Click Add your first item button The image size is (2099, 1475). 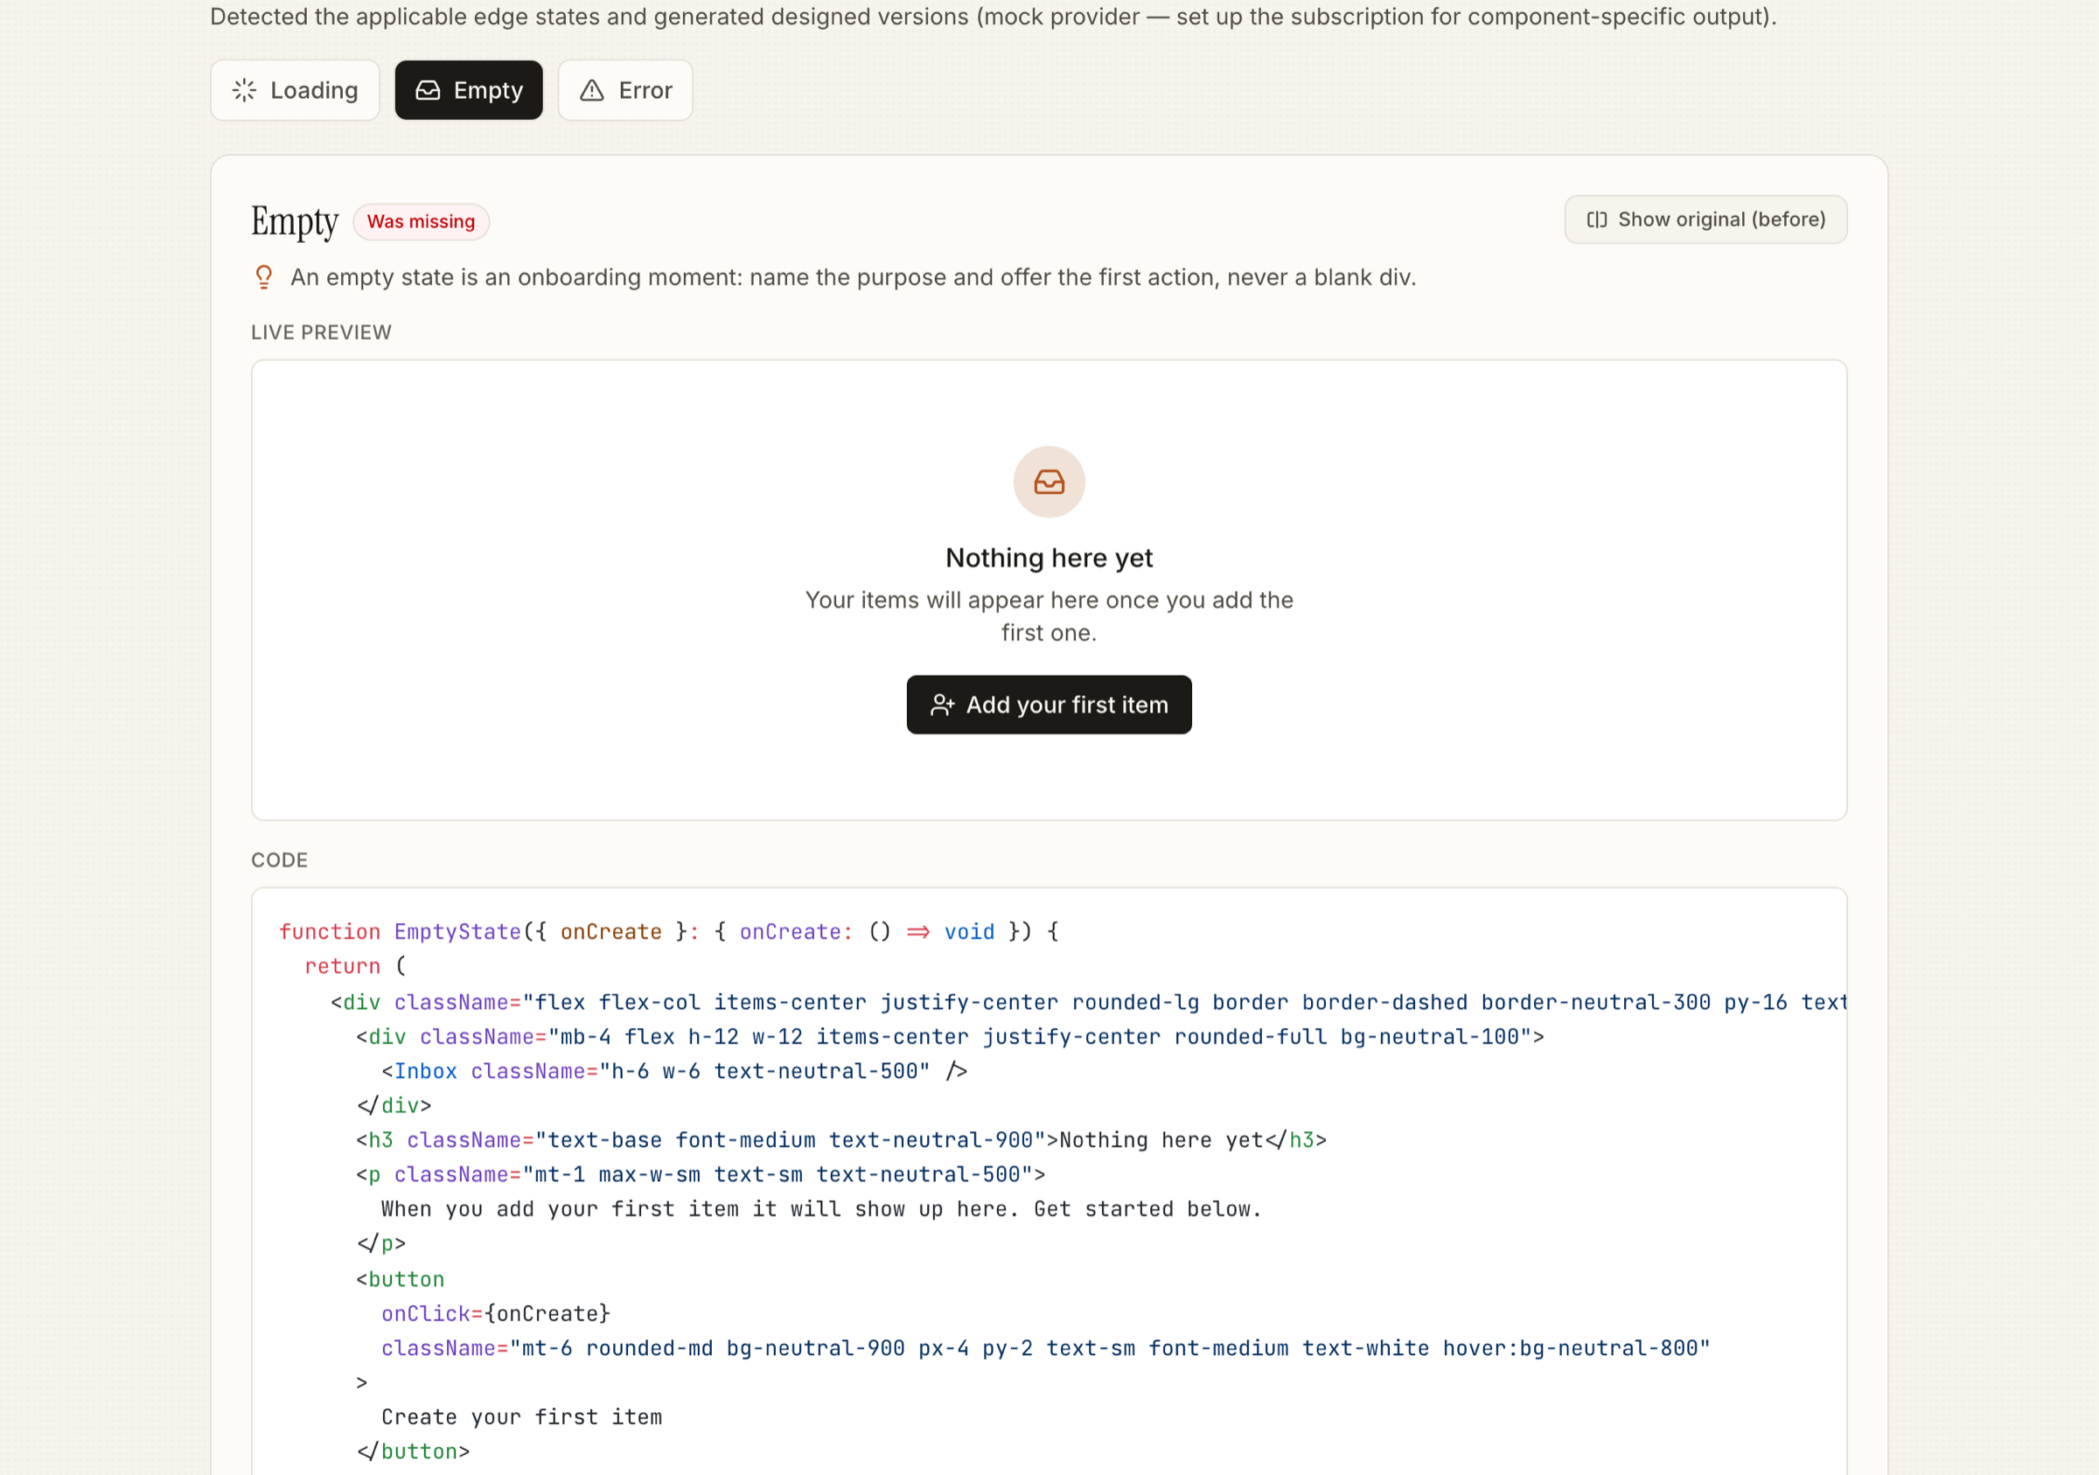[1049, 705]
